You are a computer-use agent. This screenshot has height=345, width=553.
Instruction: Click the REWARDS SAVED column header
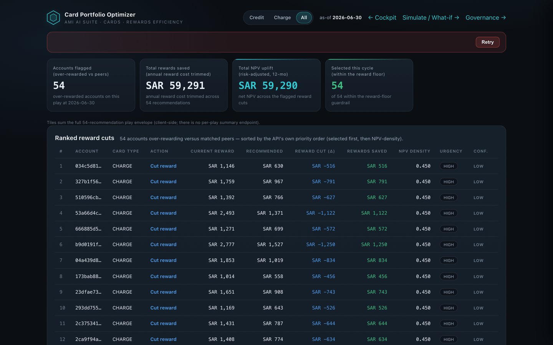[367, 151]
